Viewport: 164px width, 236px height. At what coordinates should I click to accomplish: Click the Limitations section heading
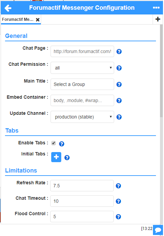pos(21,171)
